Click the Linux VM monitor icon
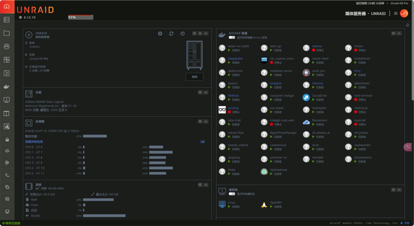 tap(222, 204)
